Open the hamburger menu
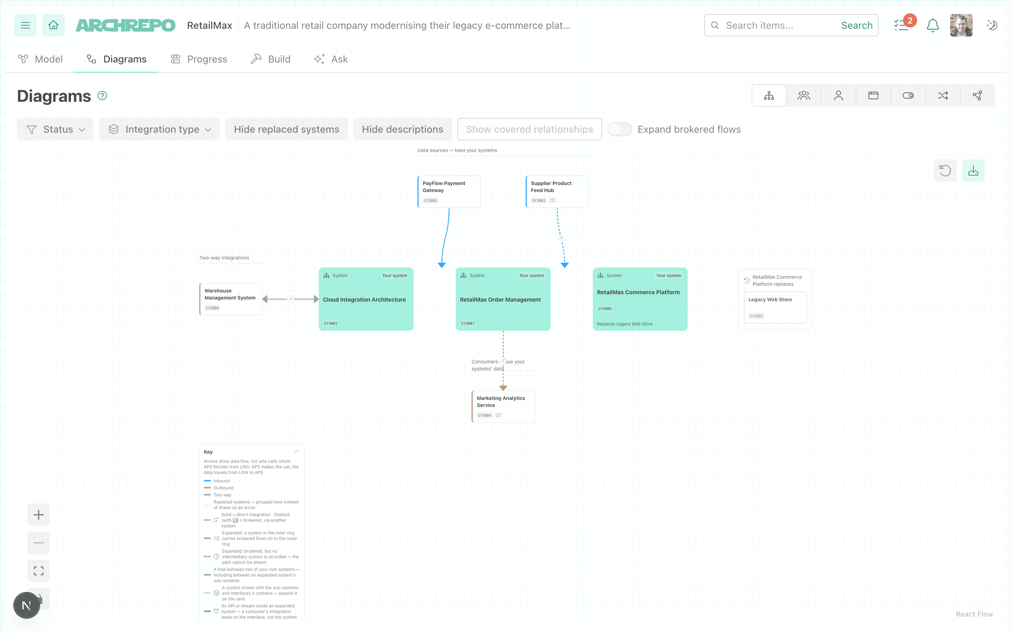Viewport: 1012px width, 632px height. point(25,25)
